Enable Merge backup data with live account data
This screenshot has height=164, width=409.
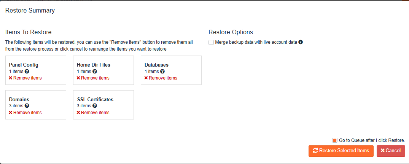(211, 42)
